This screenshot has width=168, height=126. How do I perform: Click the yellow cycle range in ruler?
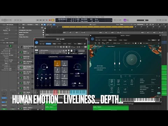click(x=98, y=27)
